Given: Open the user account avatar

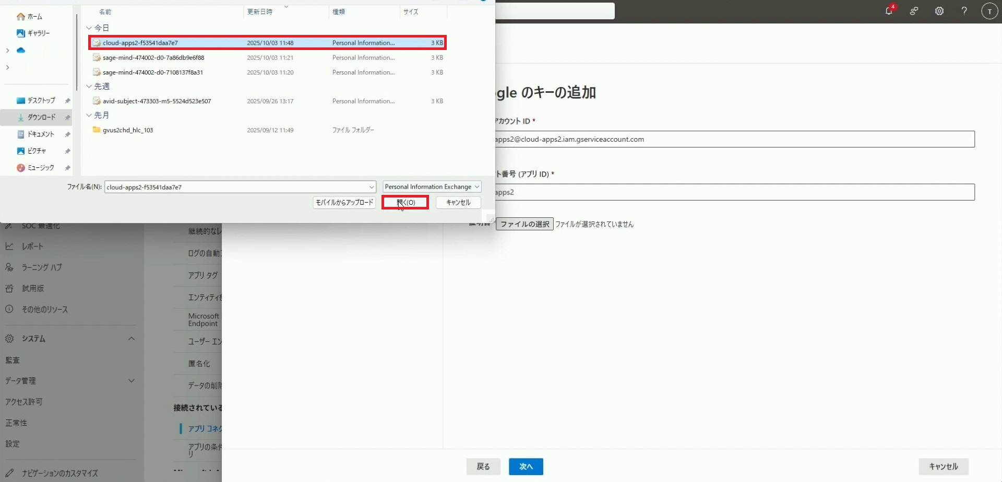Looking at the screenshot, I should 989,11.
